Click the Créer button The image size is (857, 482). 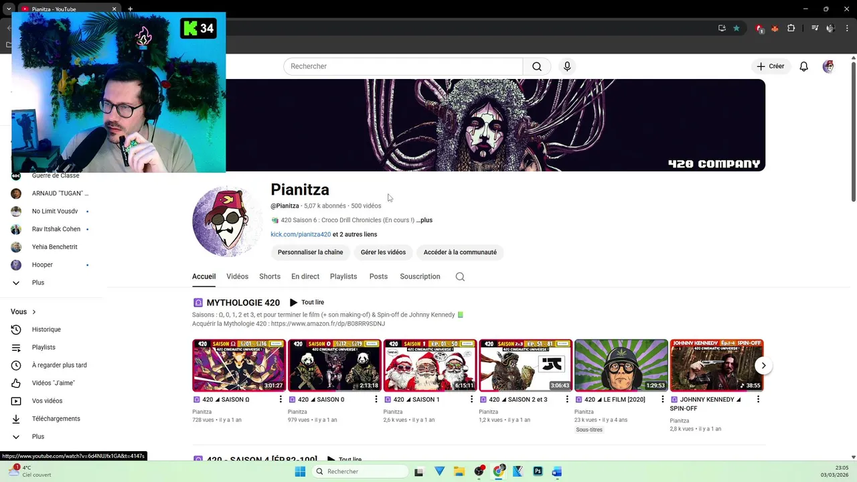coord(770,66)
